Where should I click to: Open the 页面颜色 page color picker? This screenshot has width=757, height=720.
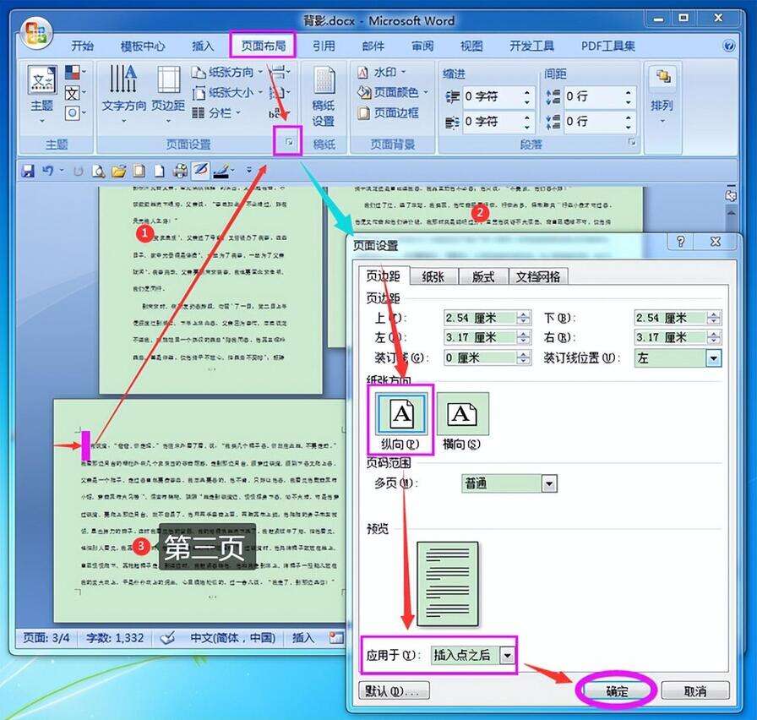[x=394, y=92]
